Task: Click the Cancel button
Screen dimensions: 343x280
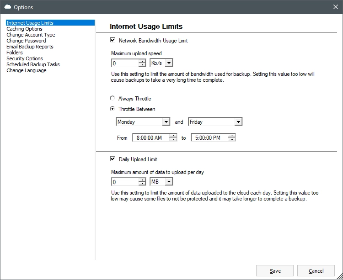Action: pyautogui.click(x=316, y=271)
